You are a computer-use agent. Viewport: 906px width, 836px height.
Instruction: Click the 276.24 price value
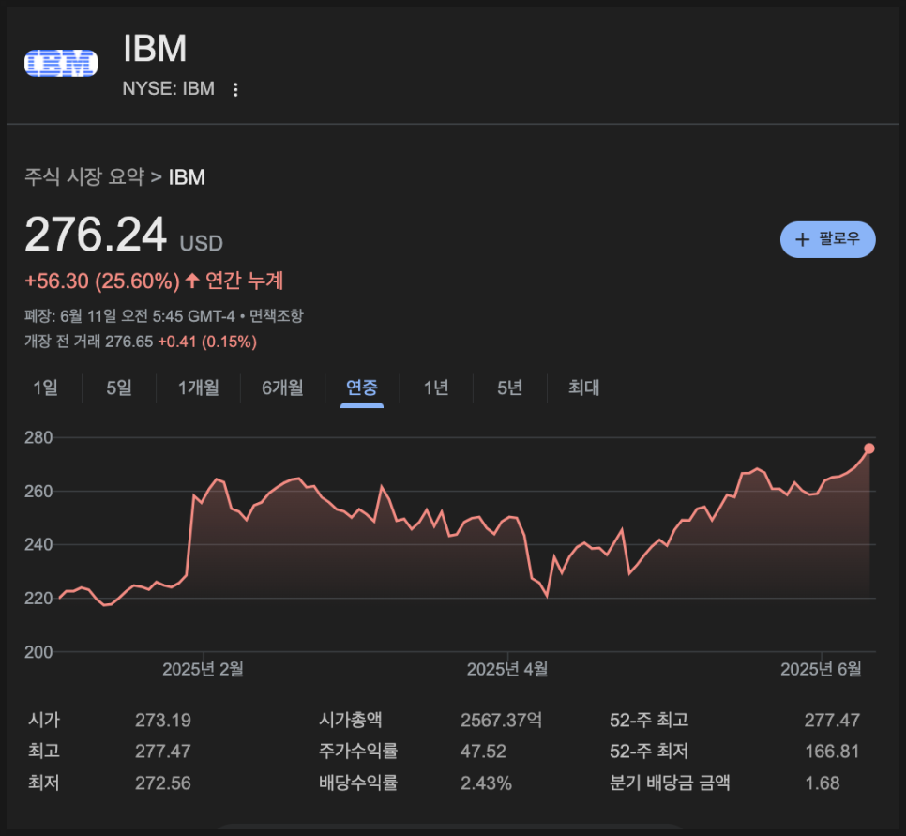tap(96, 235)
